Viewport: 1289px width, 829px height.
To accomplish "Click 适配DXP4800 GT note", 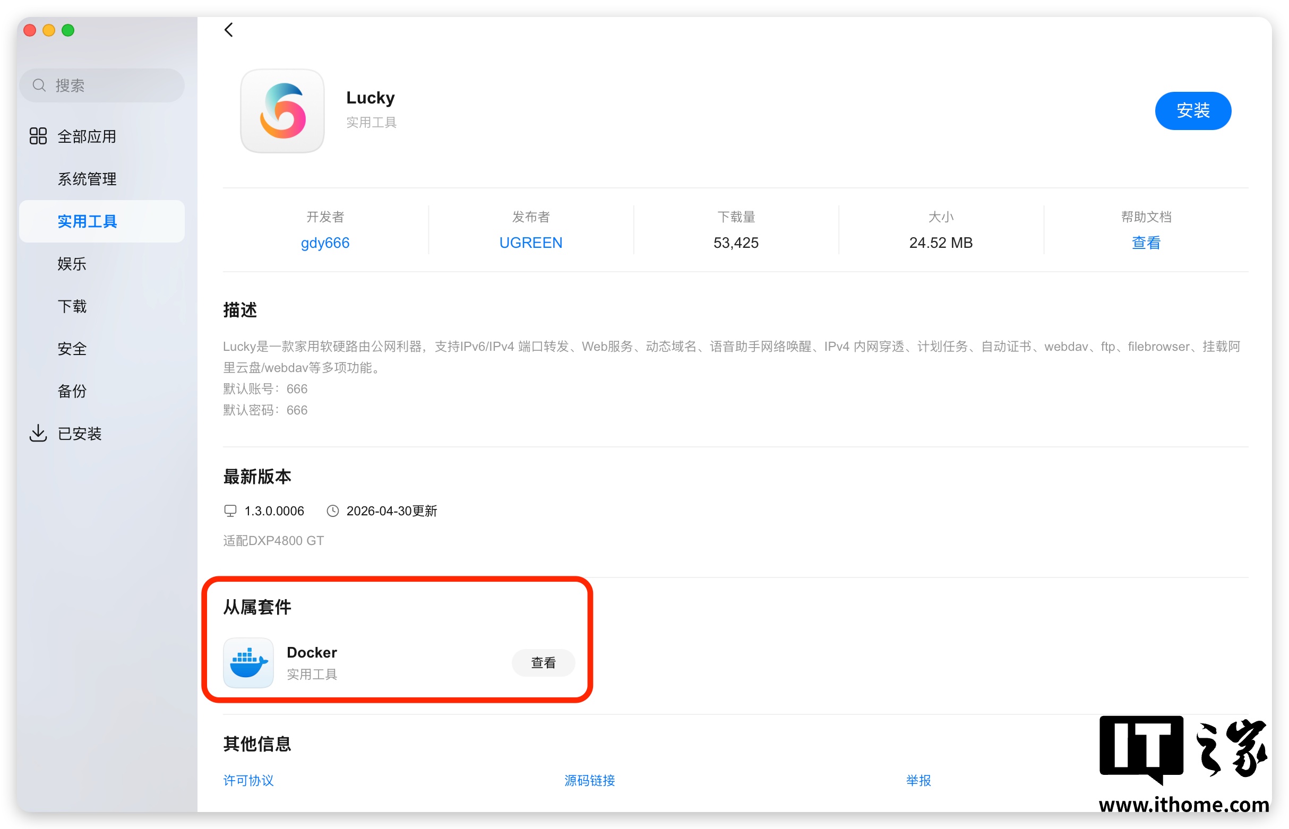I will coord(273,540).
